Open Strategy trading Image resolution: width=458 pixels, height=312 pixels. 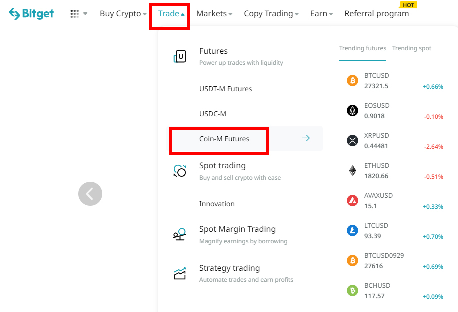[229, 268]
